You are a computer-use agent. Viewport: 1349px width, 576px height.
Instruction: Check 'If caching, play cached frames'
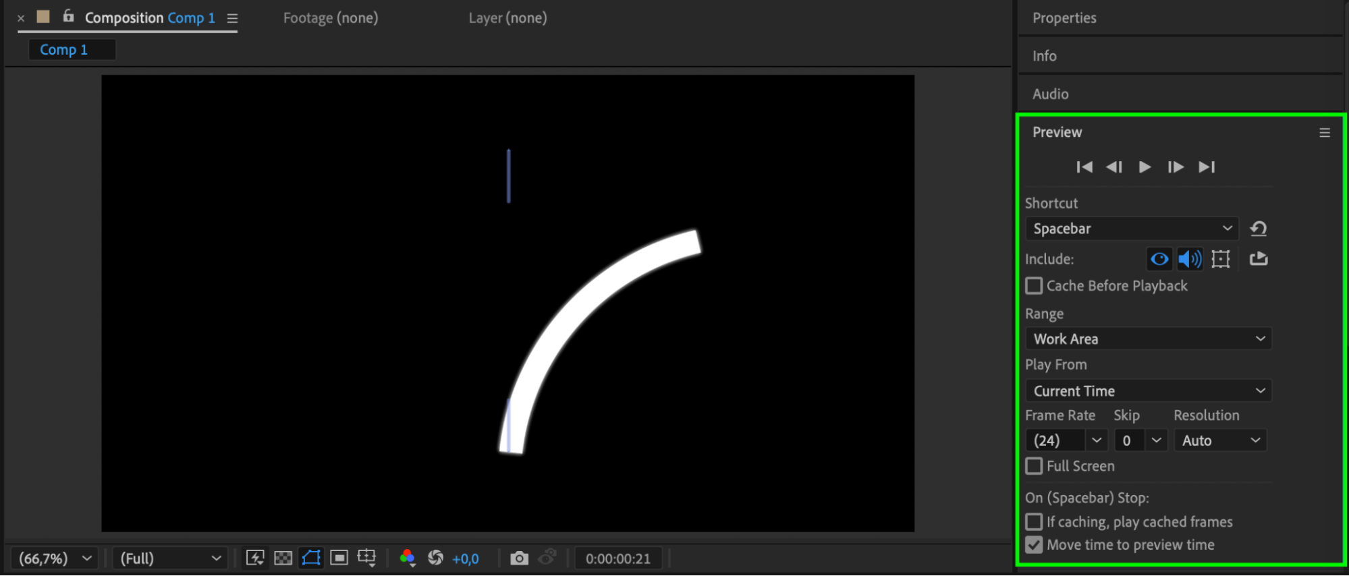tap(1034, 522)
